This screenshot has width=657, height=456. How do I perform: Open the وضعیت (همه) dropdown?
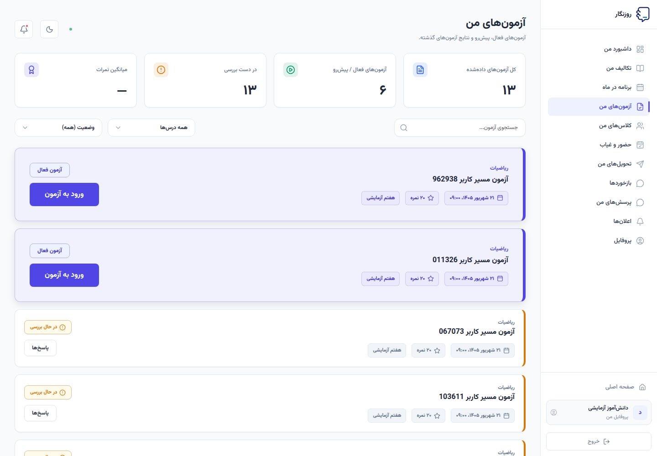tap(58, 128)
